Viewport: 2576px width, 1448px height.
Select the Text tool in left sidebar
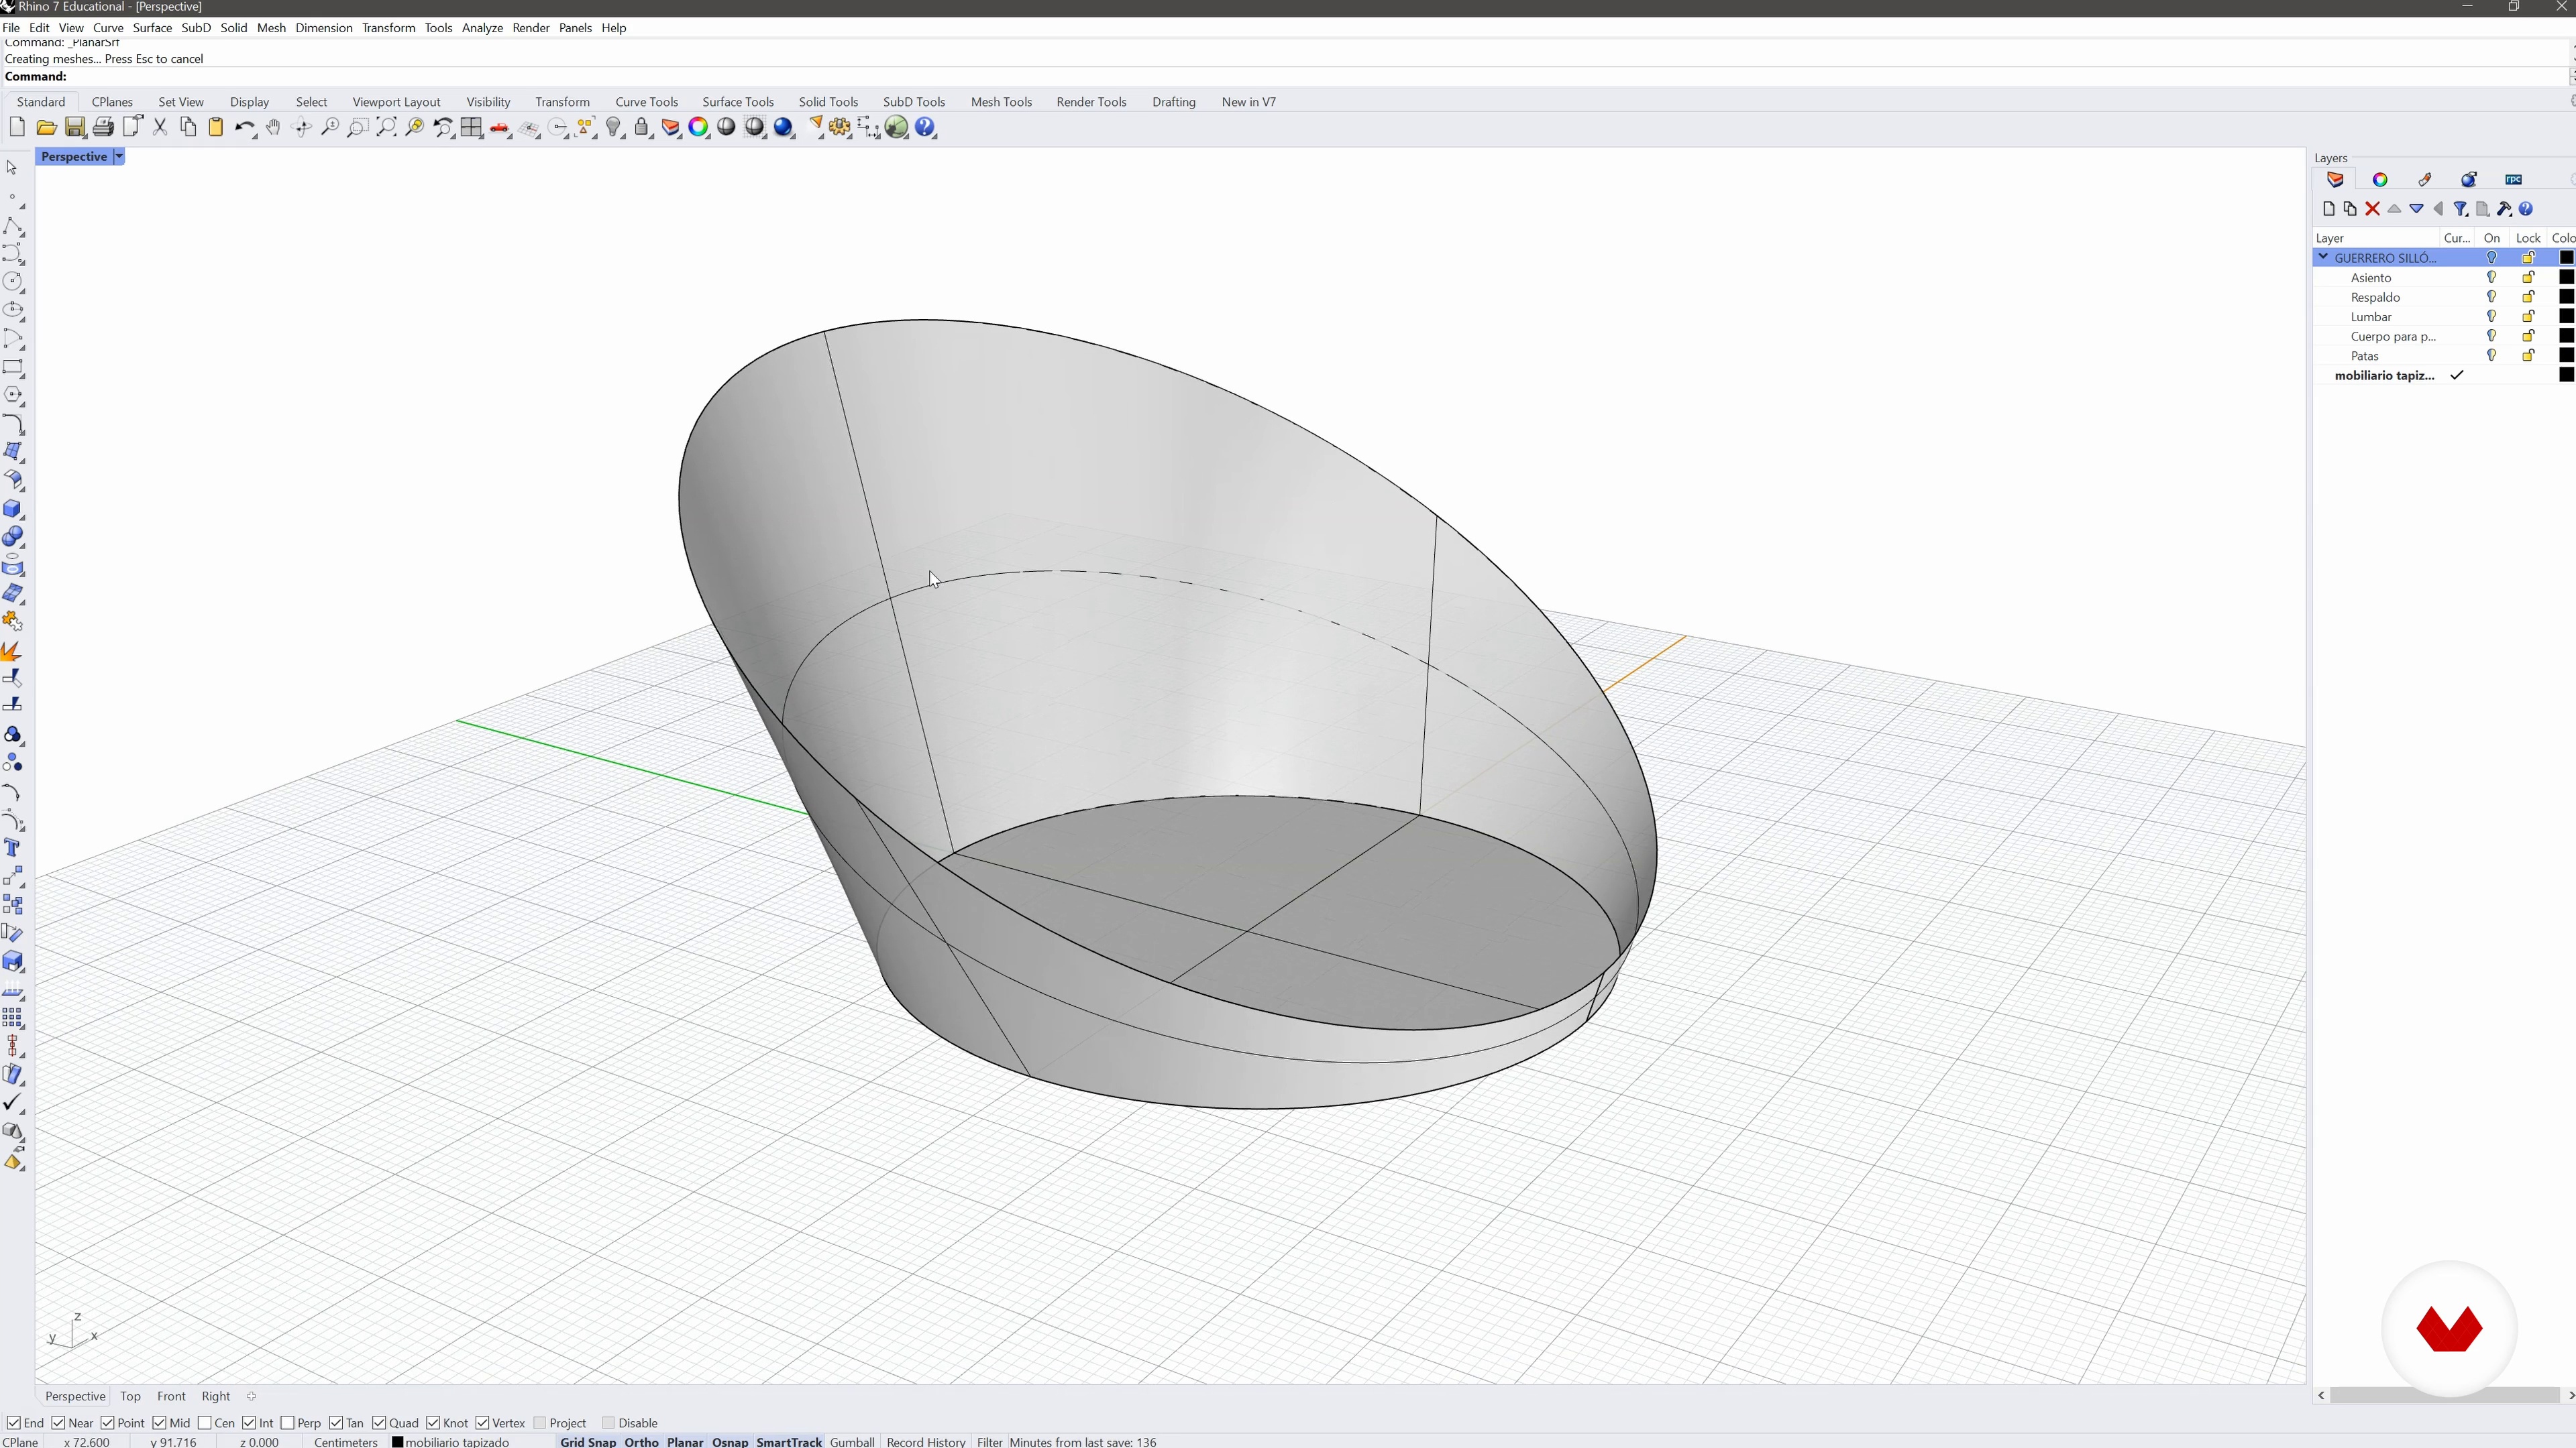[13, 849]
